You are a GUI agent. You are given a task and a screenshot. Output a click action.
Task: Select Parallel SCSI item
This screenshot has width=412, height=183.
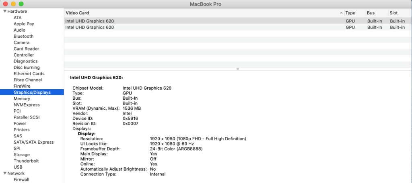tap(27, 117)
